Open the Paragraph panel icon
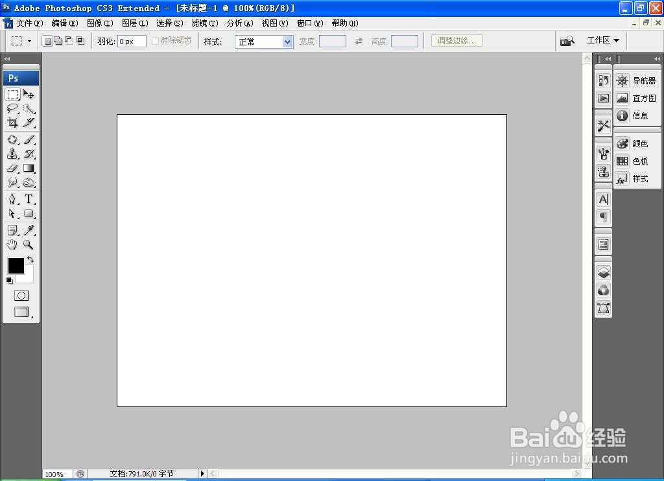Screen dimensions: 664x481 (604, 217)
